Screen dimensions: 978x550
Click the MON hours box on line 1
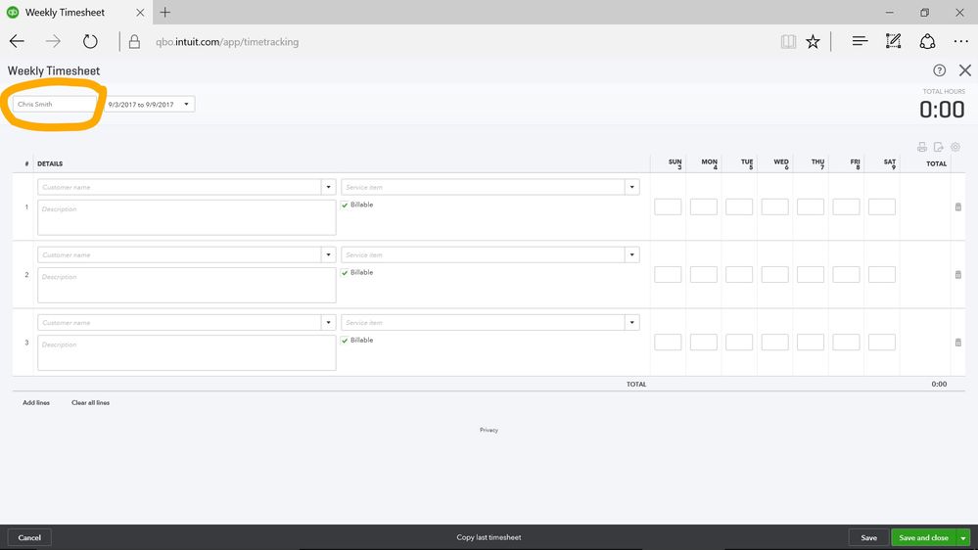tap(703, 207)
